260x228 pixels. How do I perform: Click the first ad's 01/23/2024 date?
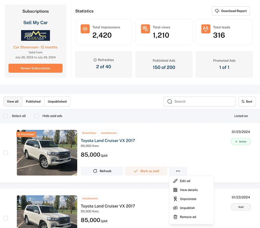[x=241, y=132]
